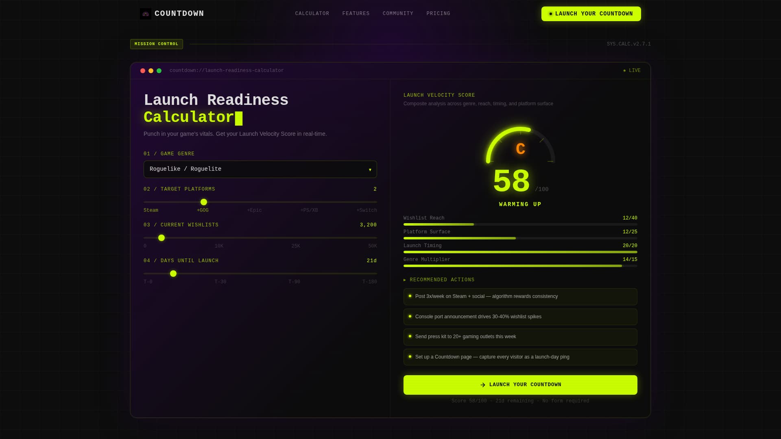The height and width of the screenshot is (439, 781).
Task: Click the dot icon in the header launch button
Action: coord(551,14)
